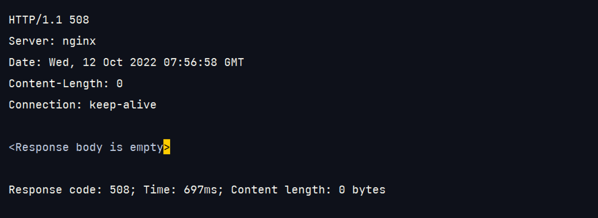Click the Date header line
The width and height of the screenshot is (598, 218).
point(126,63)
